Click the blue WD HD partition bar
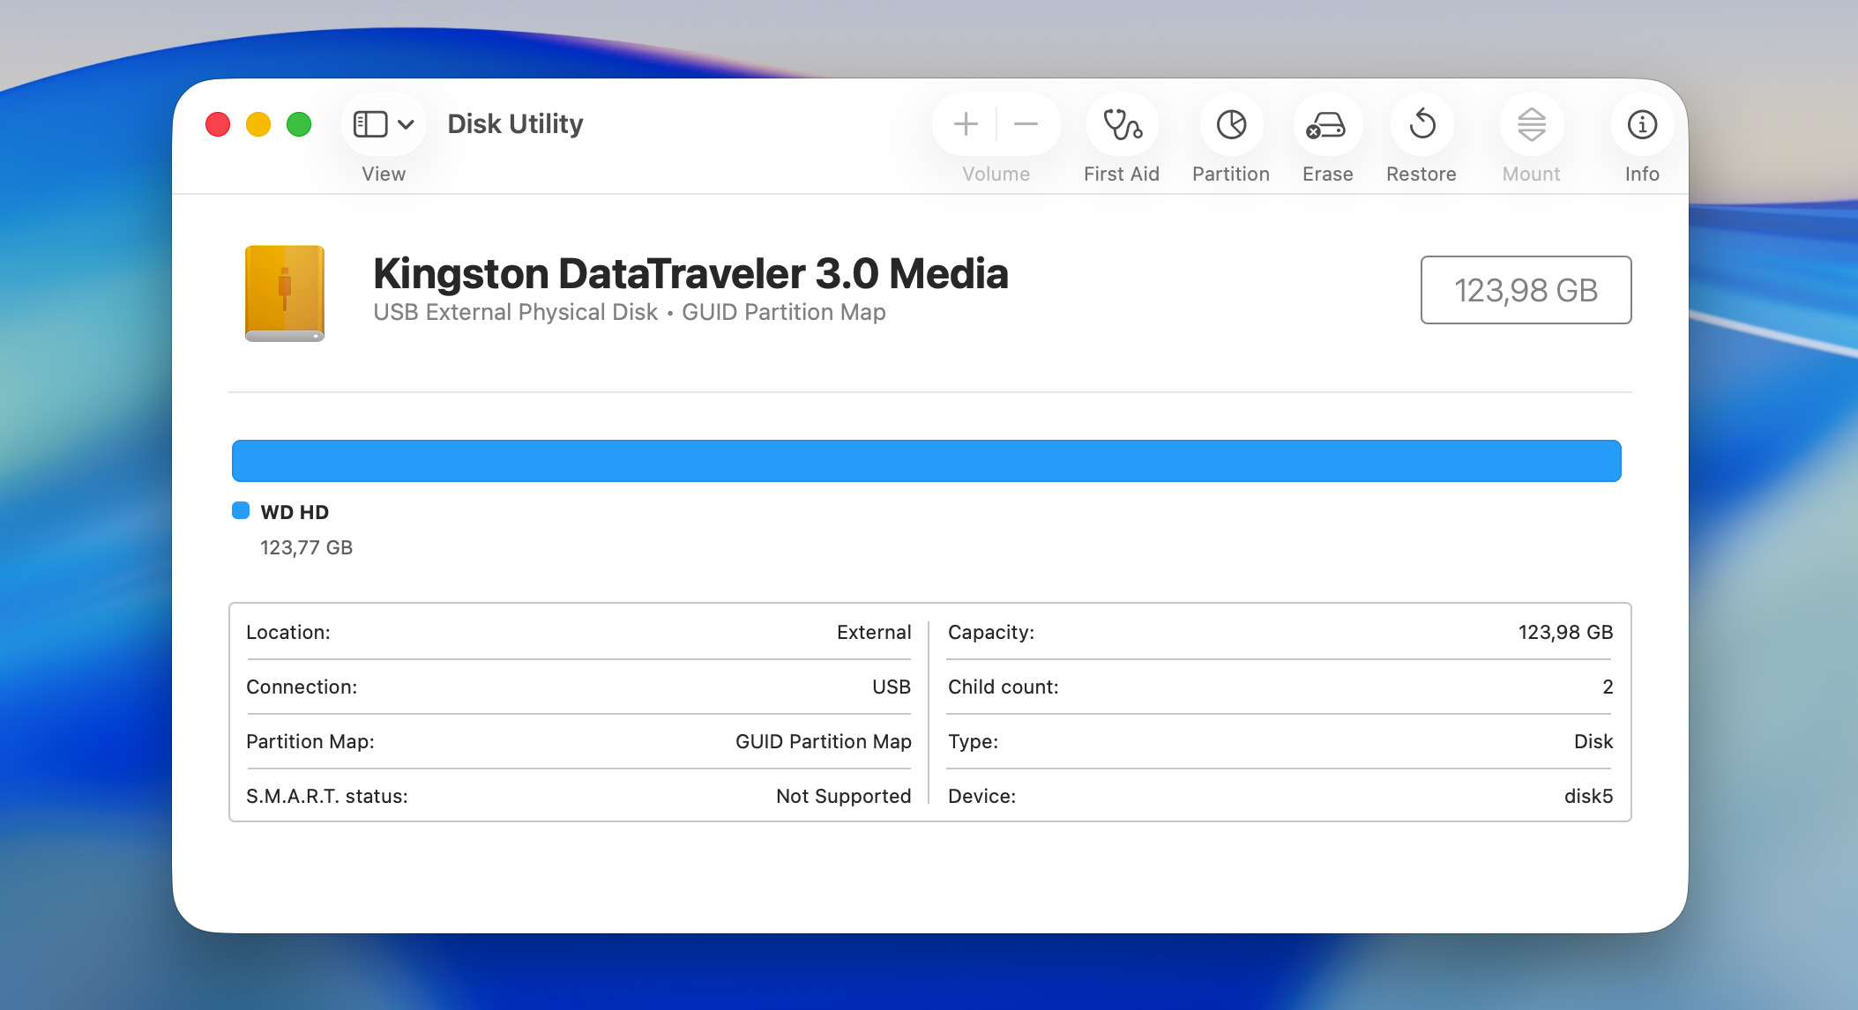Image resolution: width=1858 pixels, height=1010 pixels. coord(926,461)
